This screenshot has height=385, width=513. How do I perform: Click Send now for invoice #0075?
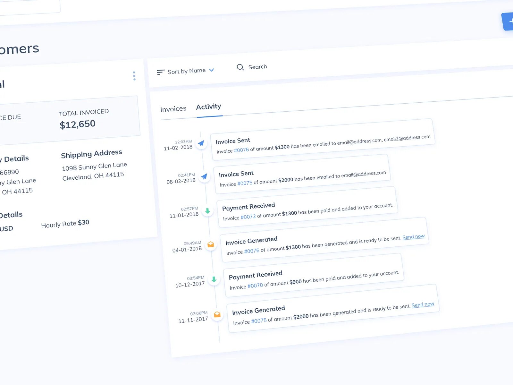(x=423, y=304)
